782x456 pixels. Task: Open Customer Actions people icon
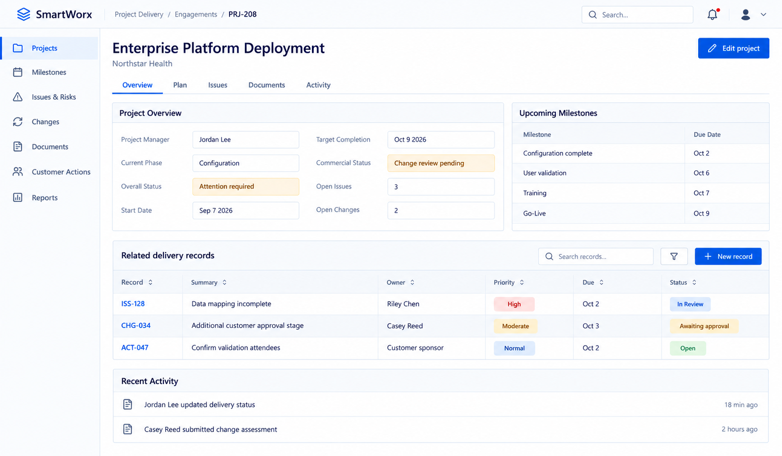point(18,172)
